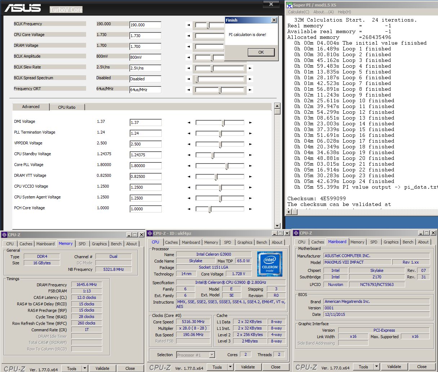Increase PCH Core Voltage right arrow

(250, 209)
